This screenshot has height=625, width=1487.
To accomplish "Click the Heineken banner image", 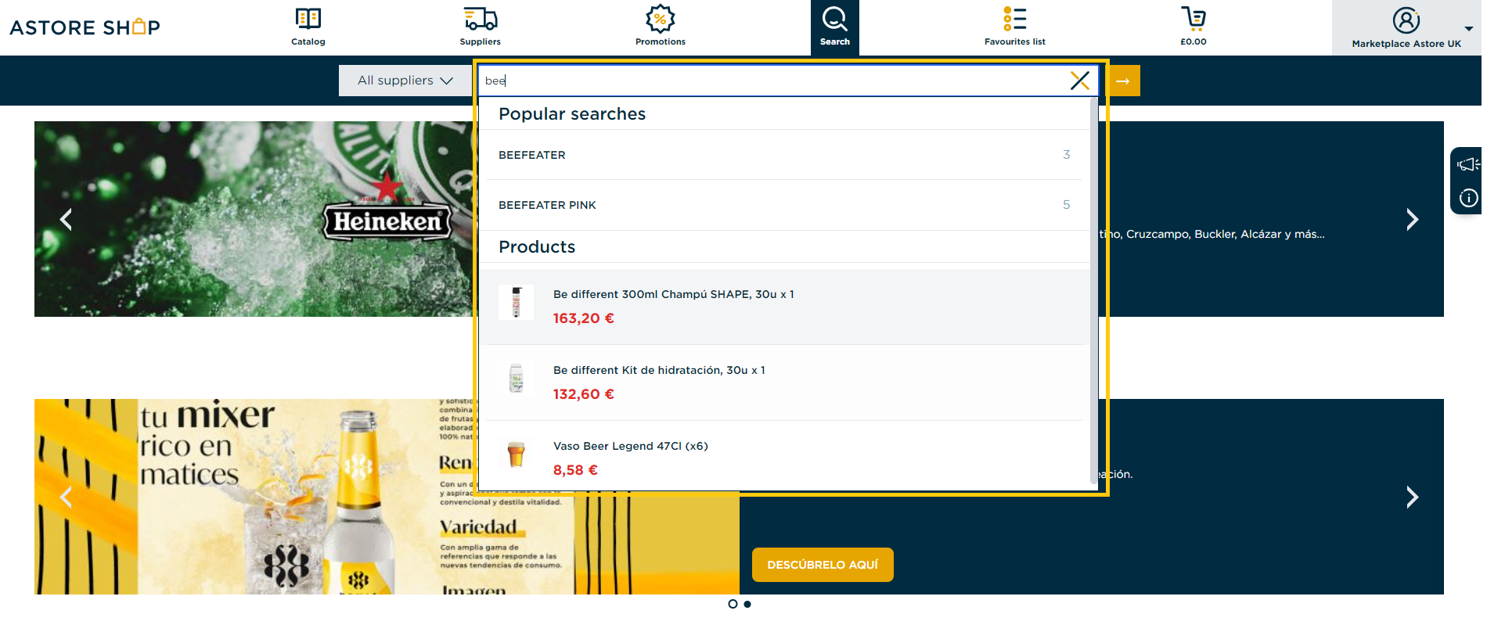I will click(254, 219).
